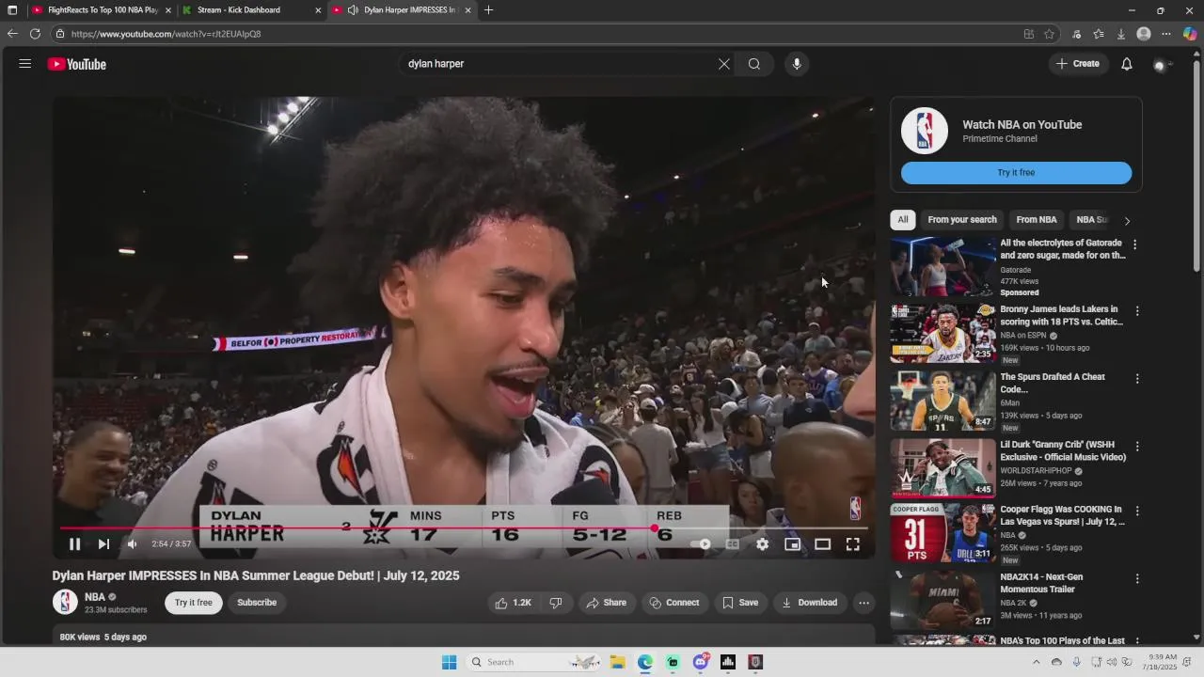Toggle theater mode view
Viewport: 1204px width, 677px height.
[x=823, y=543]
